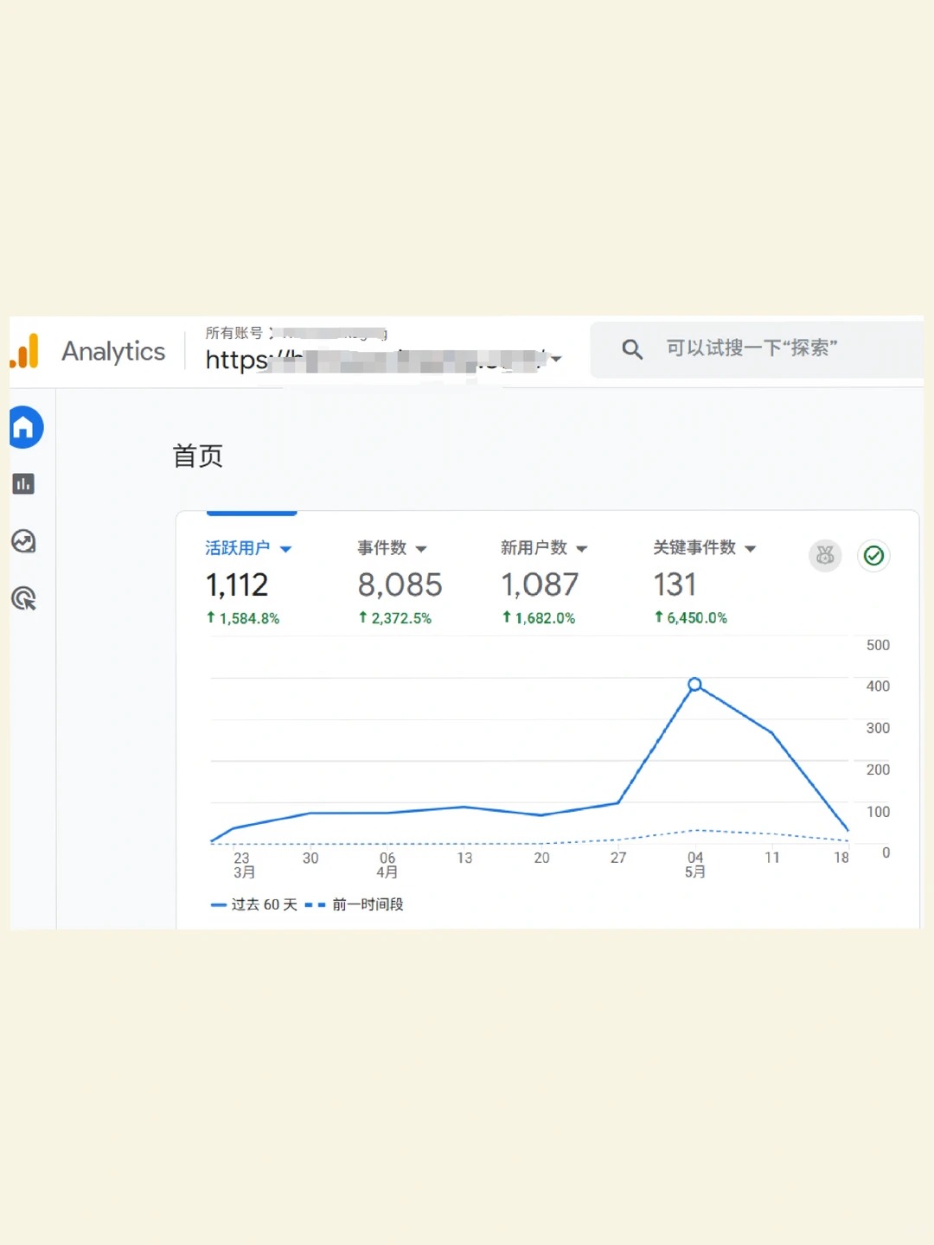This screenshot has width=934, height=1245.
Task: Click the 前一时间段 legend entry
Action: 355,904
